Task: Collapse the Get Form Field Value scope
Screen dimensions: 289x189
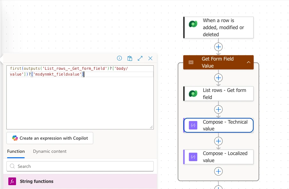Action: tap(249, 62)
